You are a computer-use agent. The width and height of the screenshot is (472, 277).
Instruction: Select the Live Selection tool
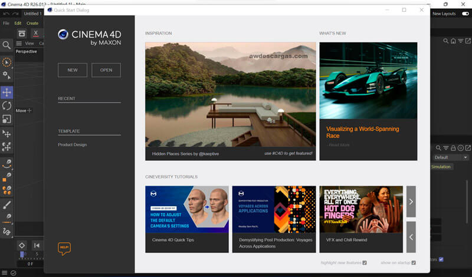tap(6, 62)
